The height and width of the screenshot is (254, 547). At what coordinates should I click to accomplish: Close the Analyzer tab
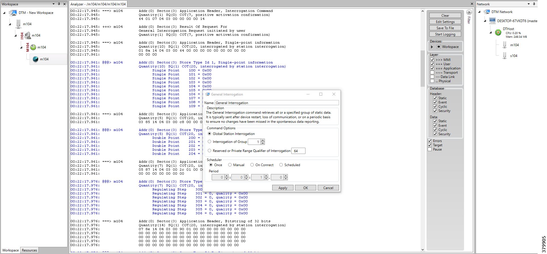tap(472, 4)
